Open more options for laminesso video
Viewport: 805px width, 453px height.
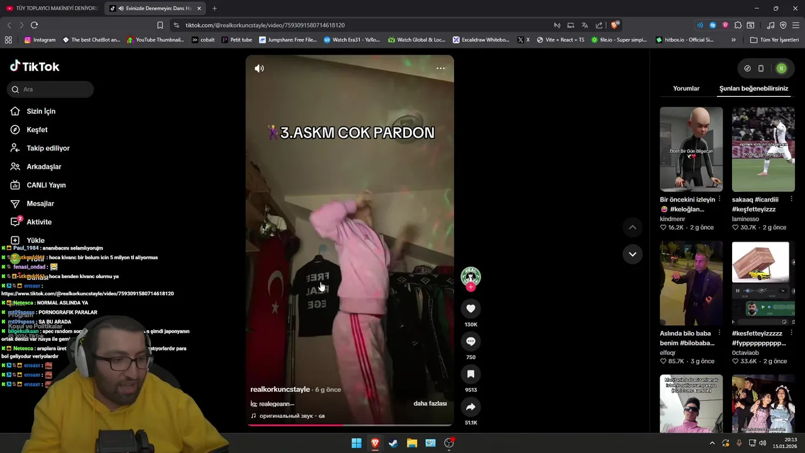(x=791, y=199)
